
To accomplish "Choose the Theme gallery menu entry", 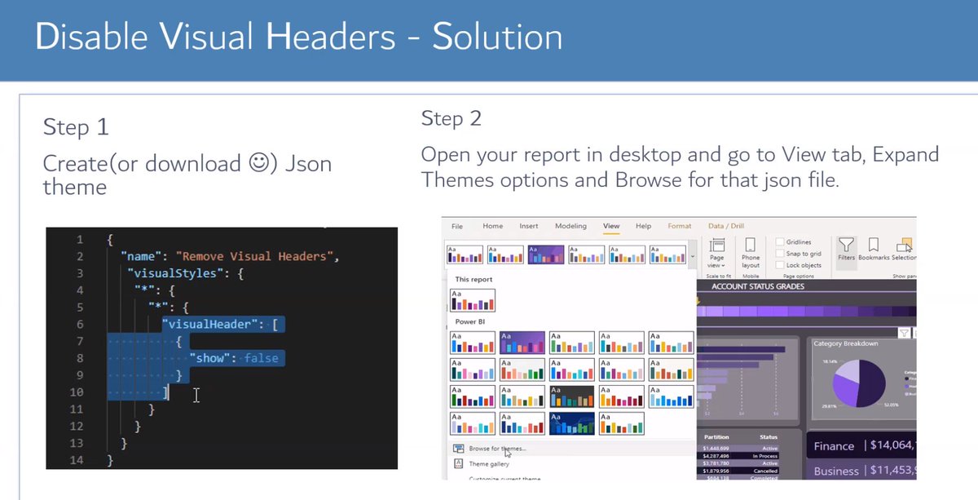I will 489,463.
